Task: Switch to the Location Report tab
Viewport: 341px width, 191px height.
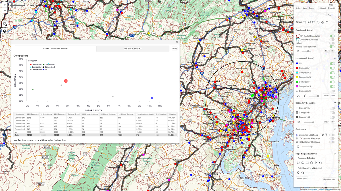Action: [x=133, y=48]
